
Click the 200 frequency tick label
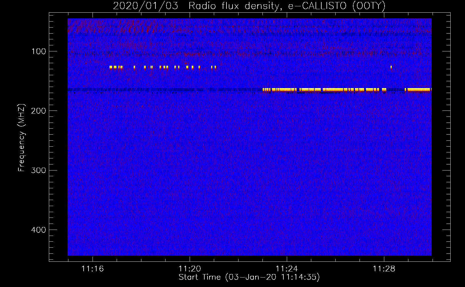point(39,111)
